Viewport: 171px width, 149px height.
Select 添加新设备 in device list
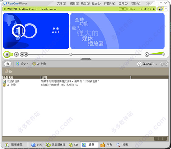[x=11, y=81]
